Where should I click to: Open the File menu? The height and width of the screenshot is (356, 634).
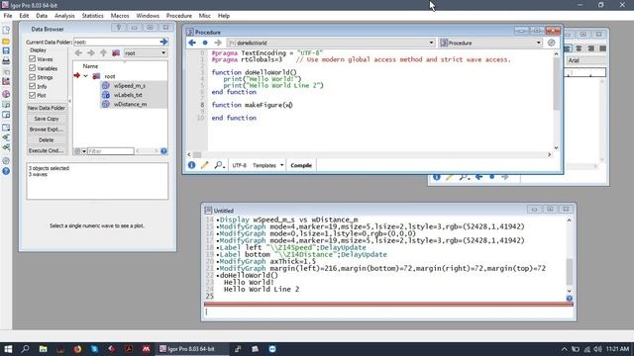(8, 16)
